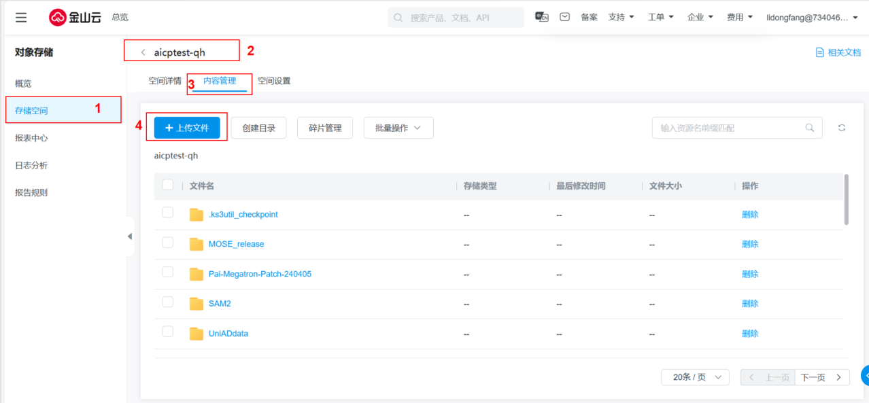This screenshot has height=403, width=869.
Task: Expand the 批量操作 dropdown
Action: pos(398,128)
